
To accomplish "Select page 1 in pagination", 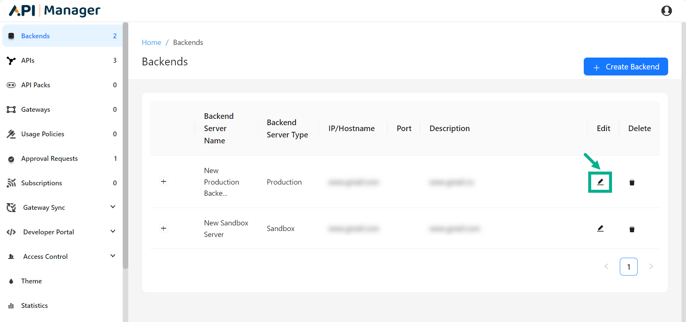I will tap(628, 267).
